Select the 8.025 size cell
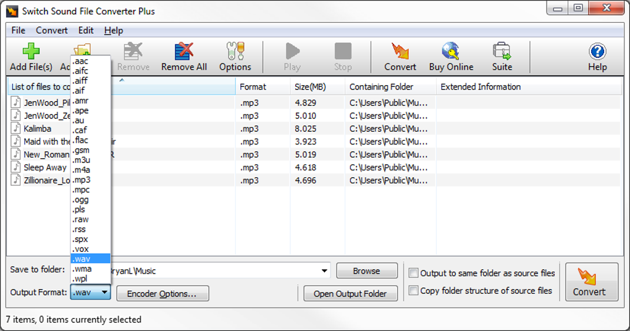Screen dimensions: 630x331 (305, 128)
